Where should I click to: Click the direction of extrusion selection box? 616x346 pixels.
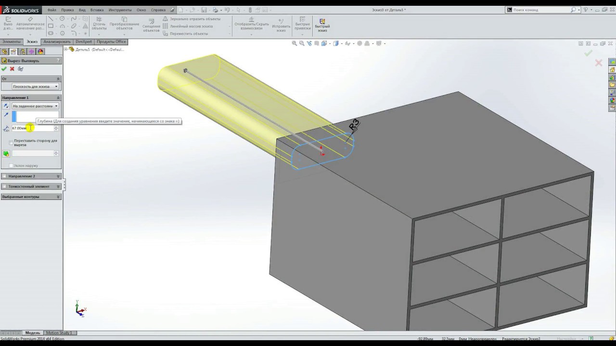pyautogui.click(x=35, y=116)
